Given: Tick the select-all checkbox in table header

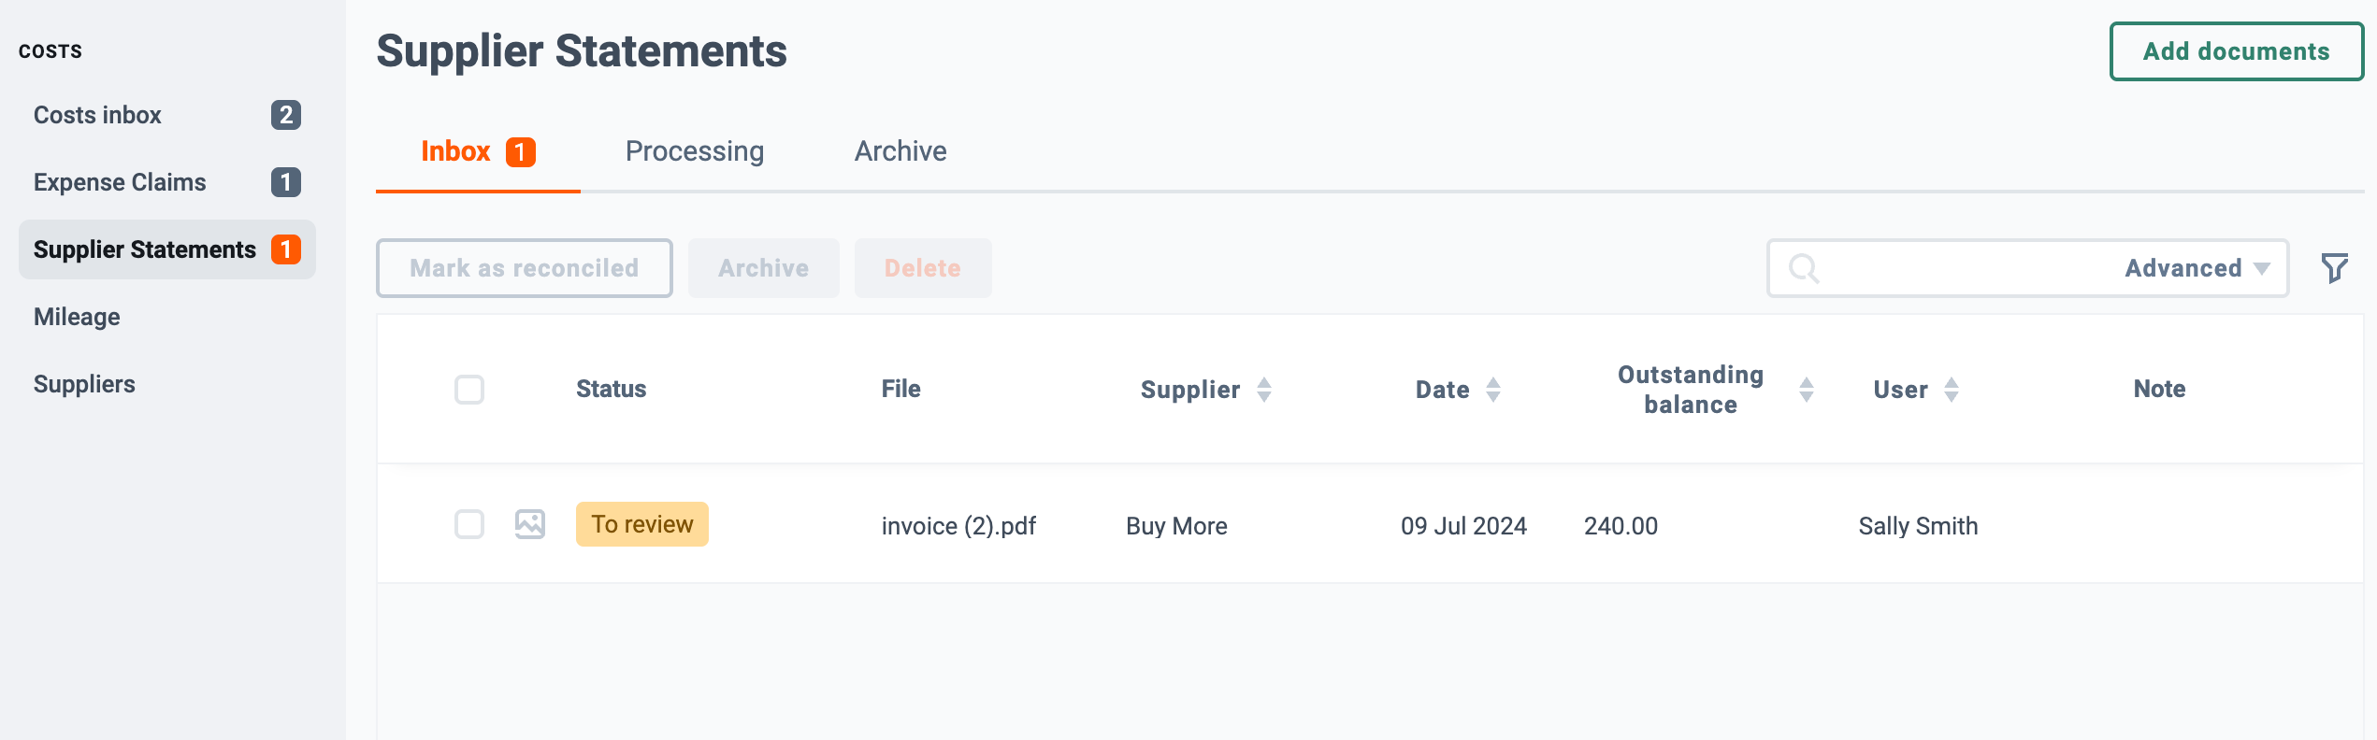Looking at the screenshot, I should [x=469, y=390].
